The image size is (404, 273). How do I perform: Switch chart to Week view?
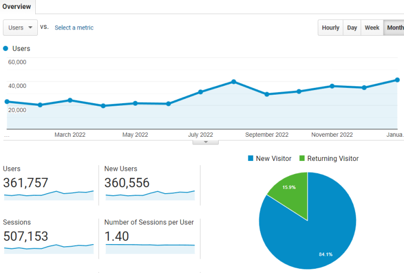click(x=372, y=28)
